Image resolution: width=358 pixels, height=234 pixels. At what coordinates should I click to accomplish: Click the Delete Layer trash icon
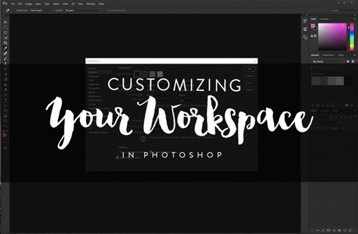(x=350, y=231)
